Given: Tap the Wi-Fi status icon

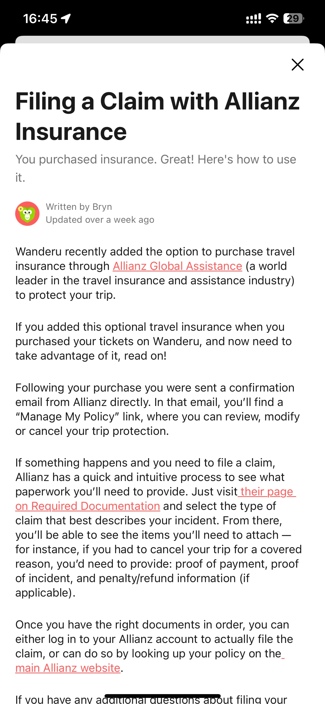Looking at the screenshot, I should click(x=272, y=18).
